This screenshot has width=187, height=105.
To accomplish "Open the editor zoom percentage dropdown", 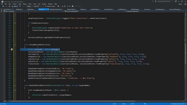I will pos(6,101).
